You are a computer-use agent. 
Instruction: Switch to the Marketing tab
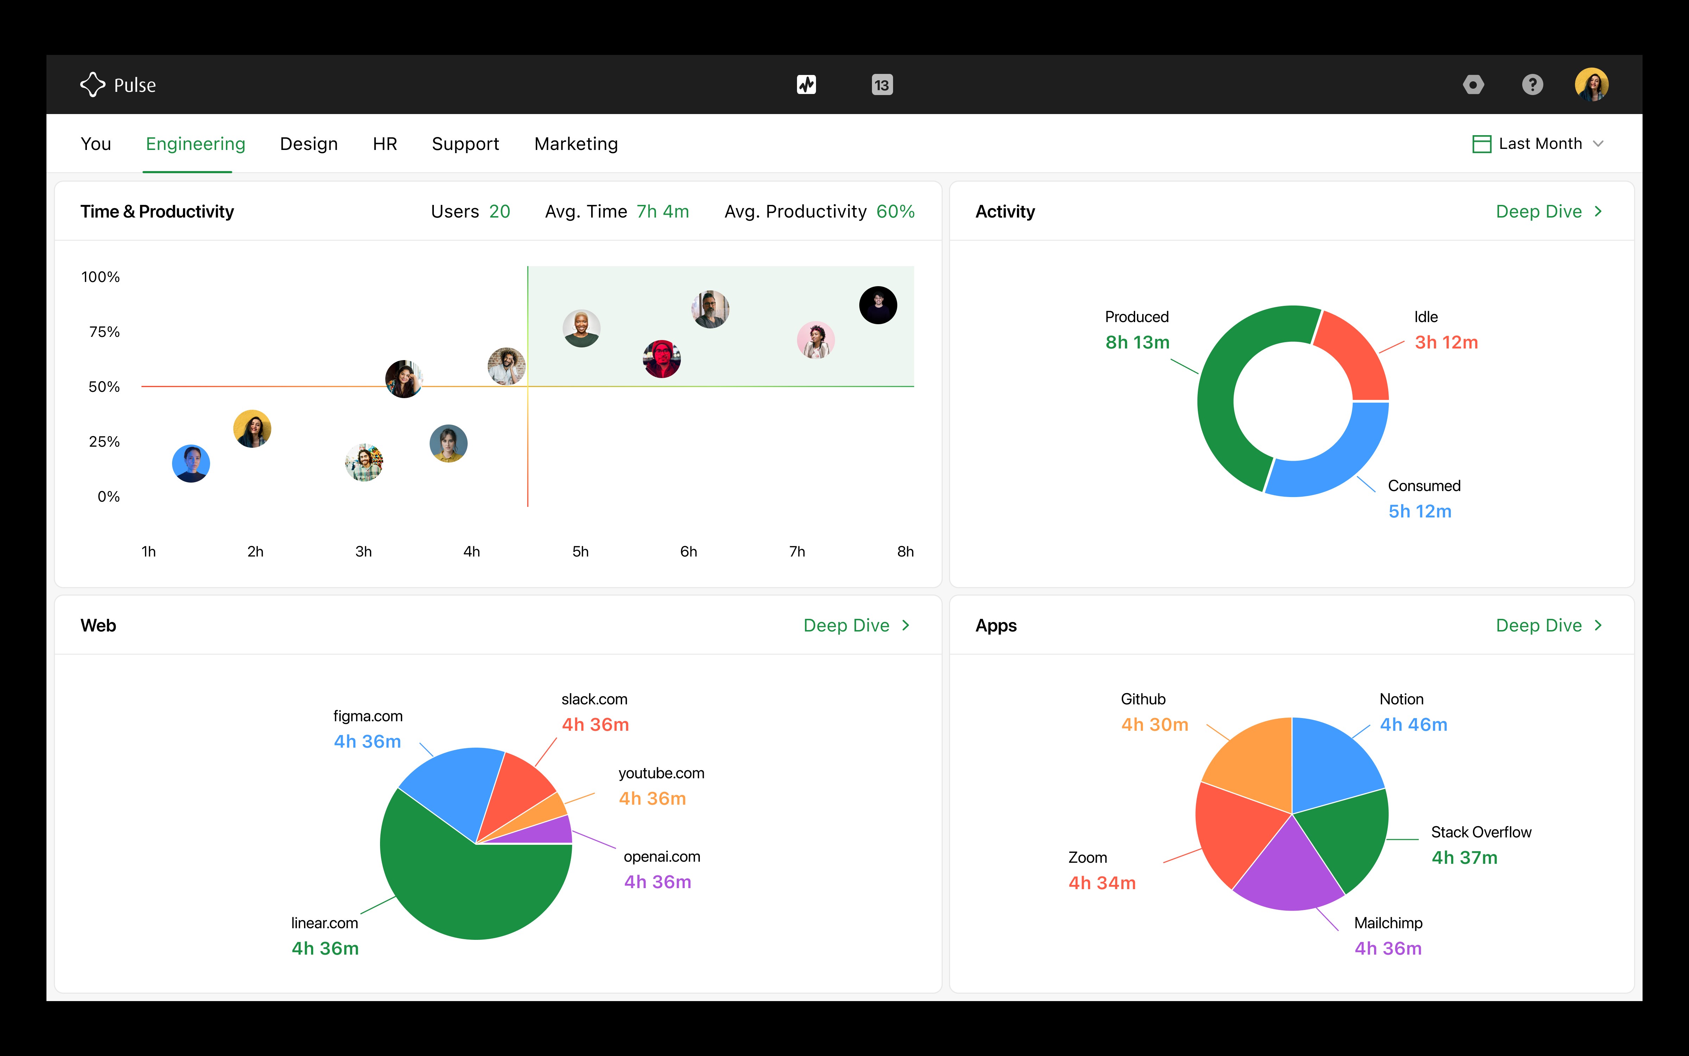coord(576,144)
